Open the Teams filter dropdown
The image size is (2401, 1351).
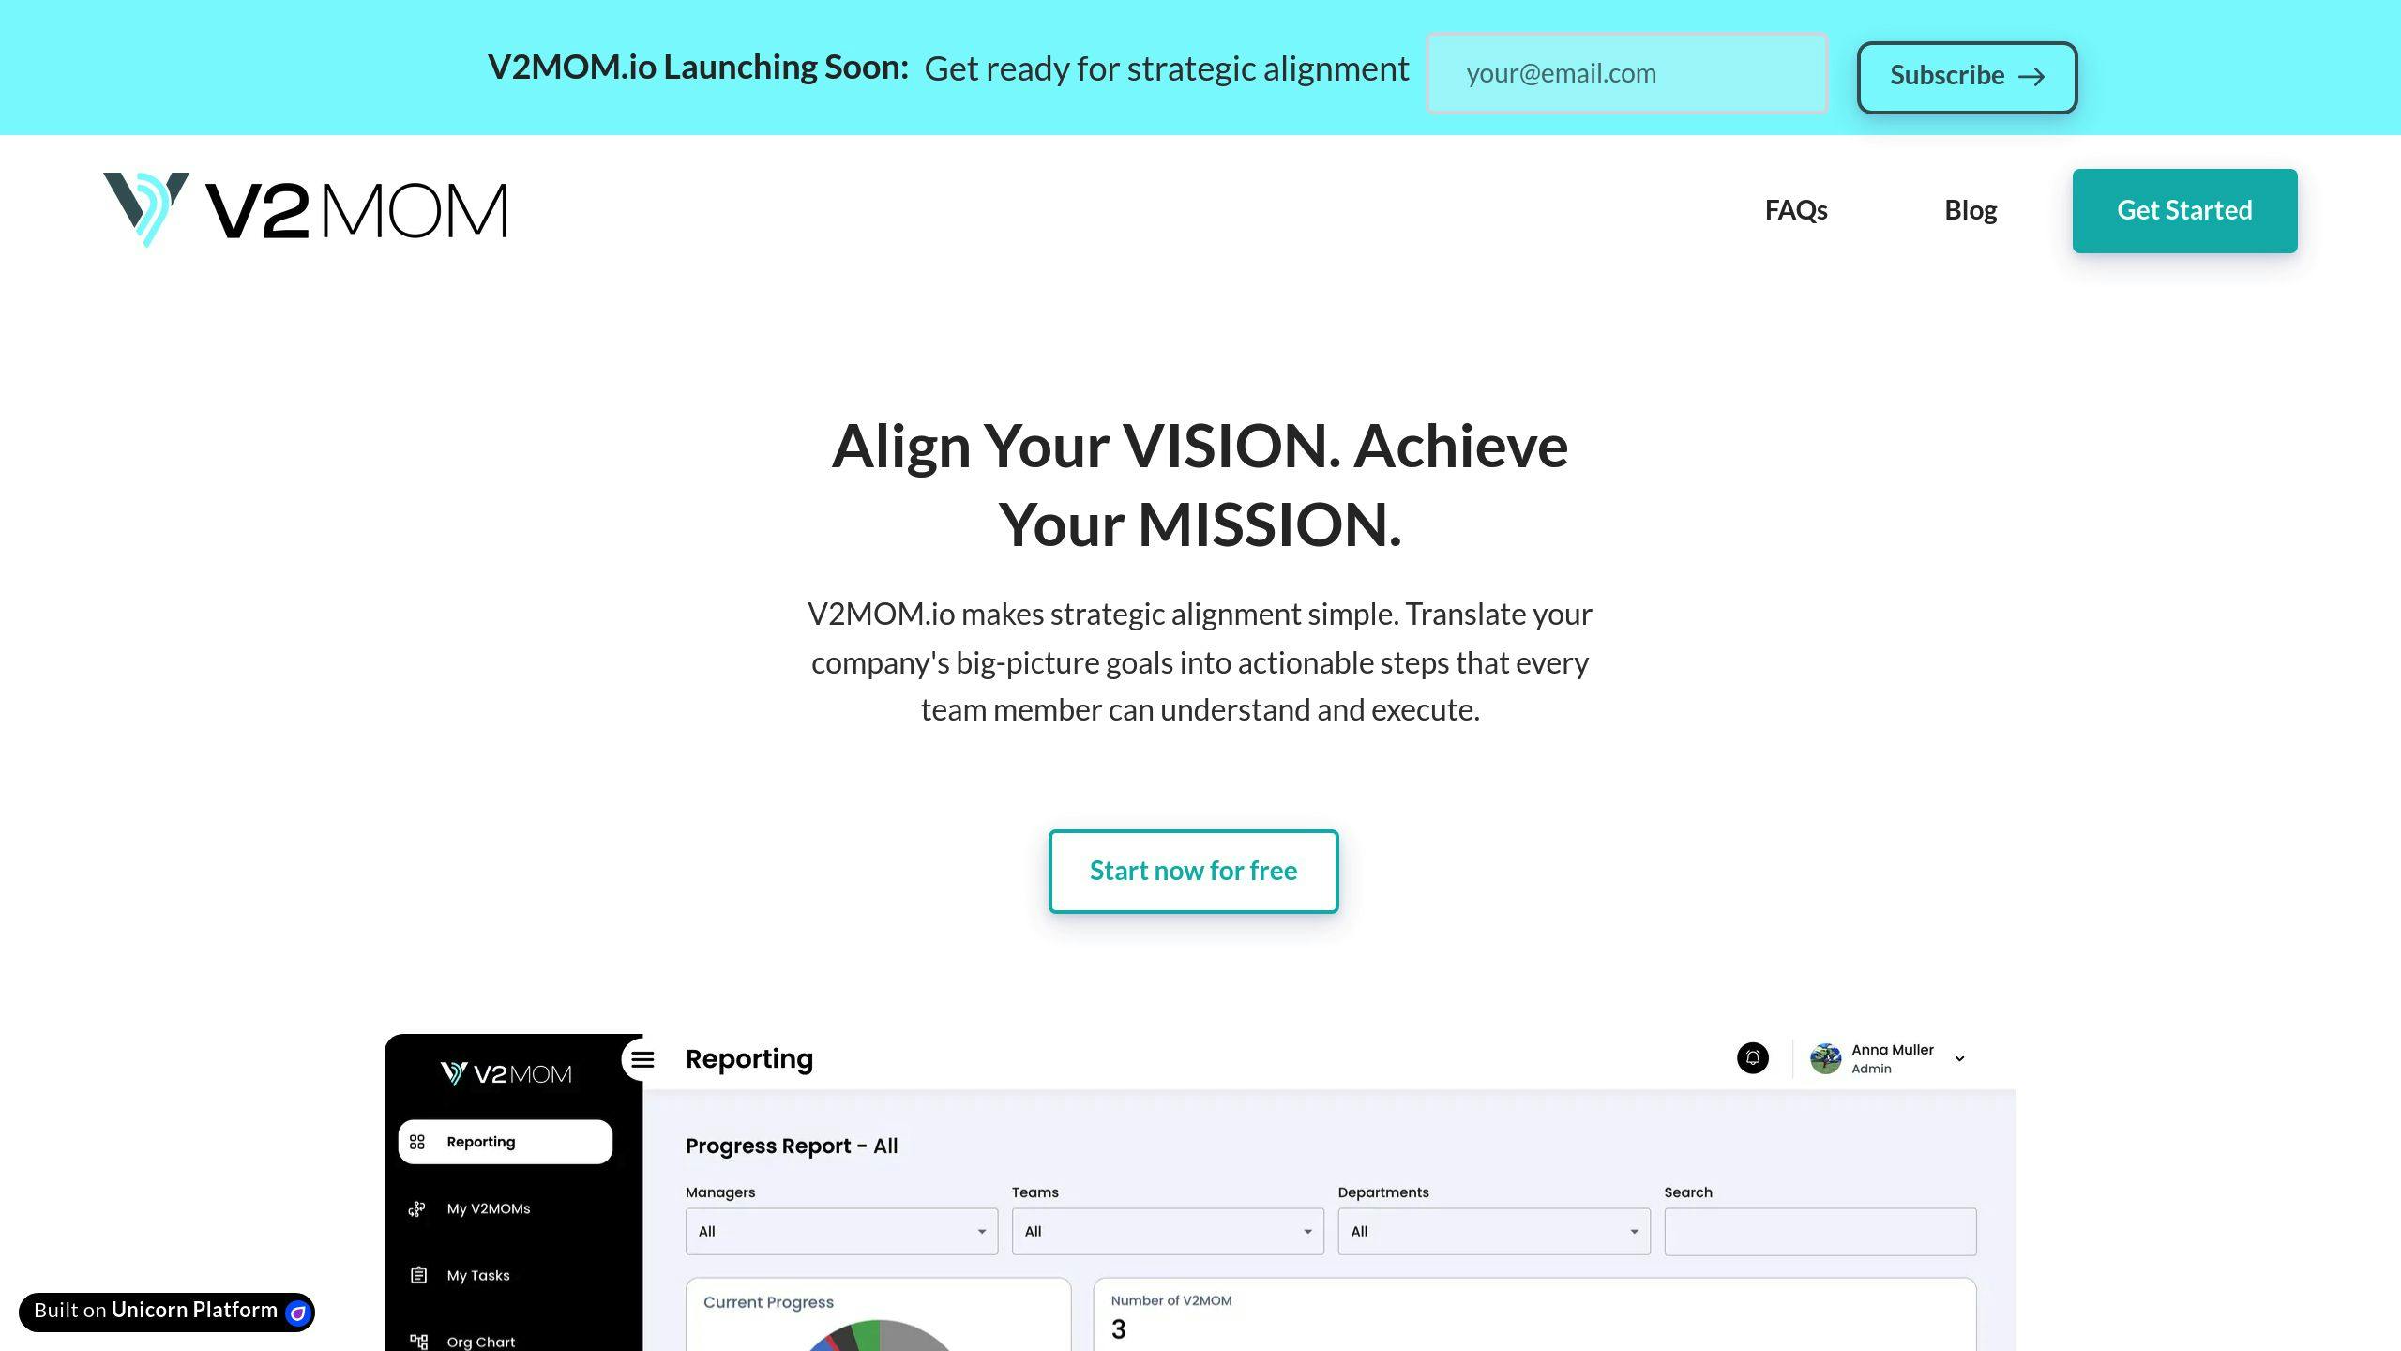pos(1168,1229)
